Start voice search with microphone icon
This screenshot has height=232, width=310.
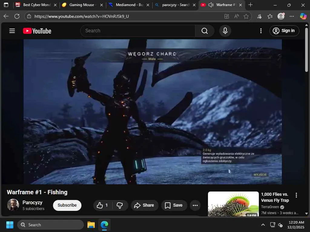[x=225, y=31]
